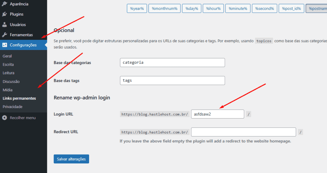The image size is (327, 173).
Task: Open the Escrita settings page
Action: [x=8, y=64]
